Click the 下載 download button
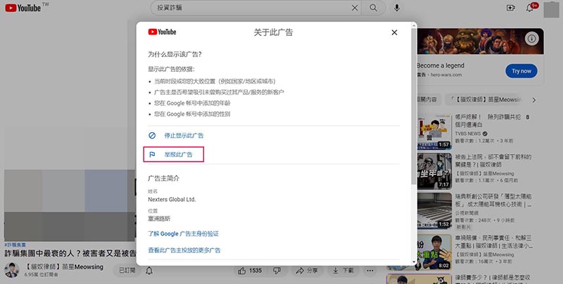Viewport: 563px width, 284px height. click(343, 271)
